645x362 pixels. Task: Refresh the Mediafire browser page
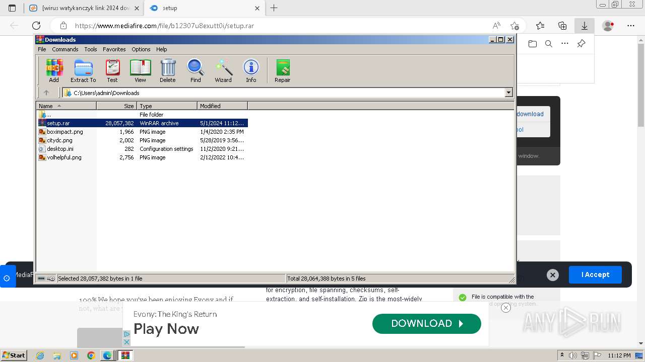point(36,26)
